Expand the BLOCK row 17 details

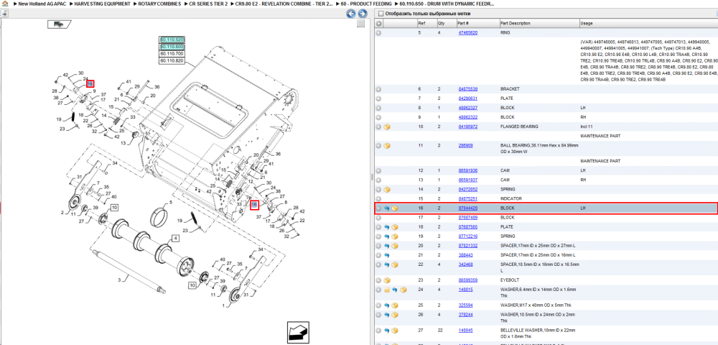[x=378, y=218]
